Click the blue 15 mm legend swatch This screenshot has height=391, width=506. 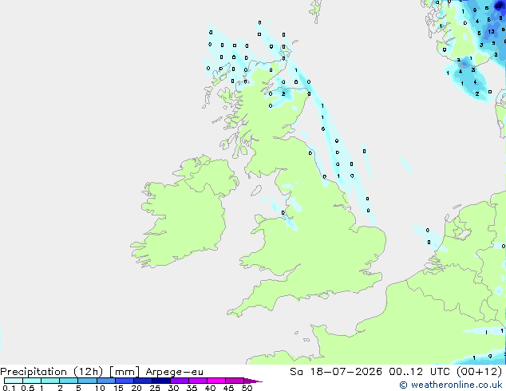[125, 381]
